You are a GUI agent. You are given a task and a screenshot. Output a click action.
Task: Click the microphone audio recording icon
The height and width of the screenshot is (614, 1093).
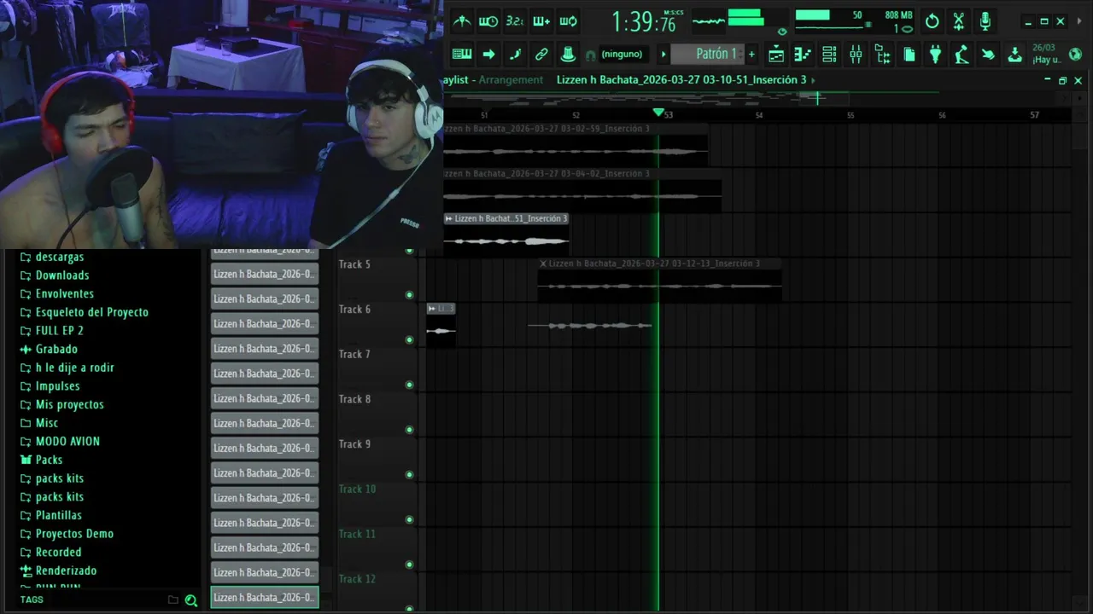pos(985,21)
